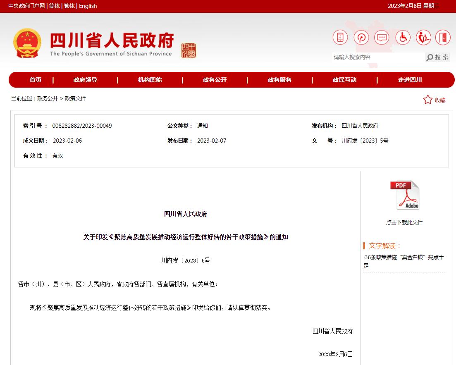
Task: Select 政务公开 in the navigation bar
Action: tap(215, 80)
